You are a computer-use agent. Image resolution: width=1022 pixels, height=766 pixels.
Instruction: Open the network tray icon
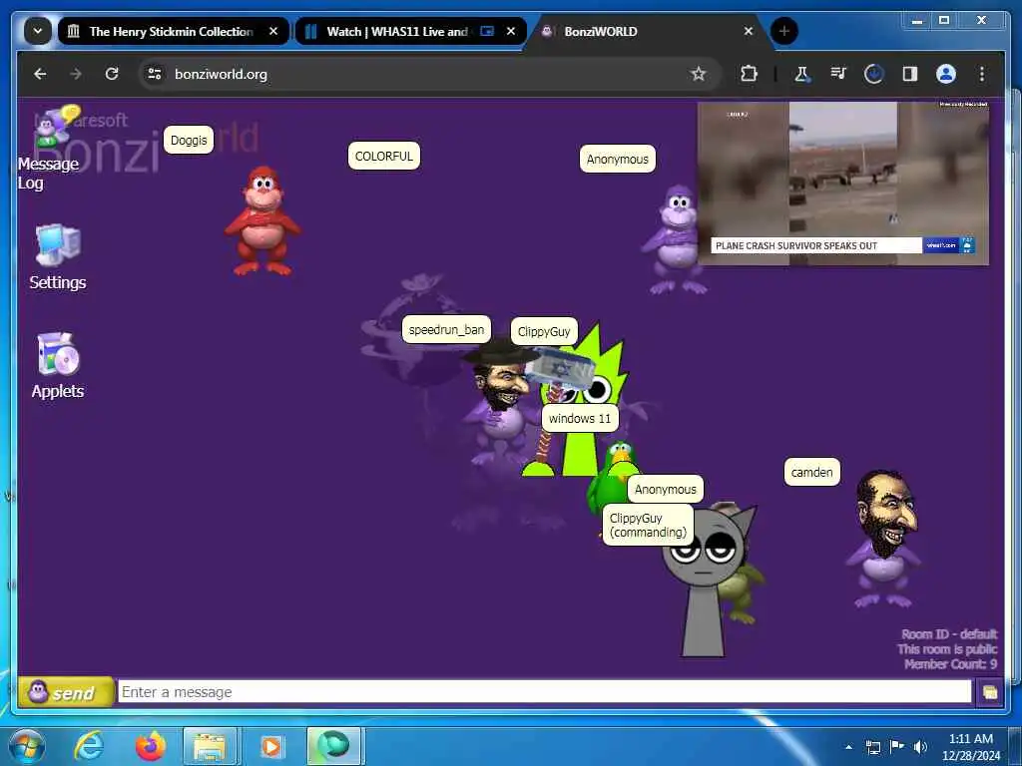(x=872, y=747)
